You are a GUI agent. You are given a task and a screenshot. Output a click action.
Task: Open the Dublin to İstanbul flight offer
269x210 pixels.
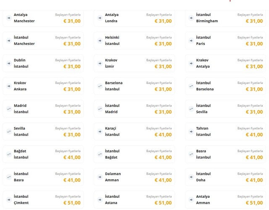pyautogui.click(x=43, y=63)
